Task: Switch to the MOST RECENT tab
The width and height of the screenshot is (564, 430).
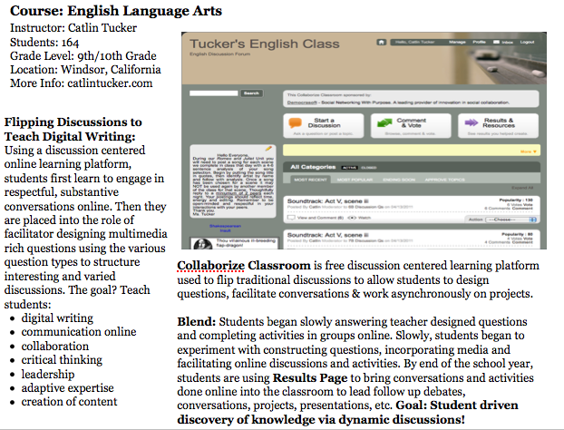Action: click(x=310, y=180)
